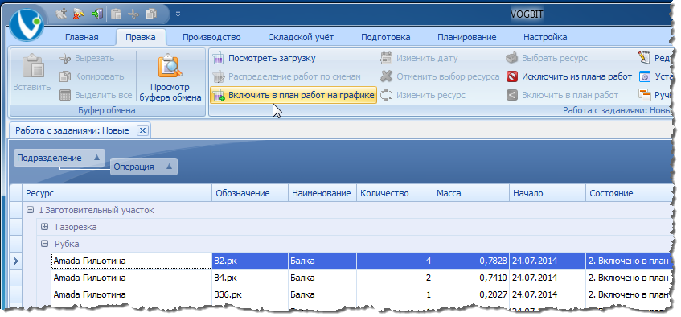Toggle sort on the Операция grouping chip
Image resolution: width=681 pixels, height=317 pixels.
coord(144,167)
